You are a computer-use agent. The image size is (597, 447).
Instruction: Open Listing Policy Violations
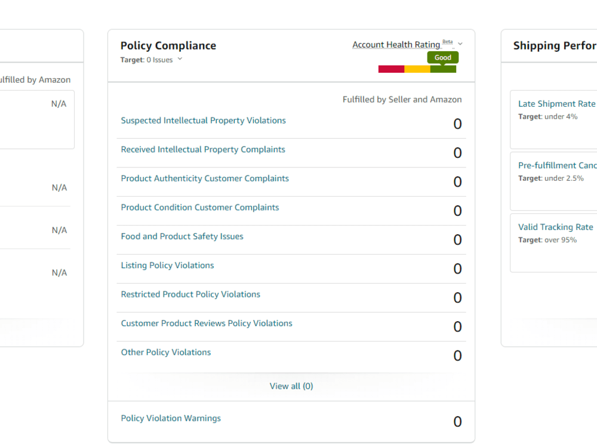(x=168, y=265)
